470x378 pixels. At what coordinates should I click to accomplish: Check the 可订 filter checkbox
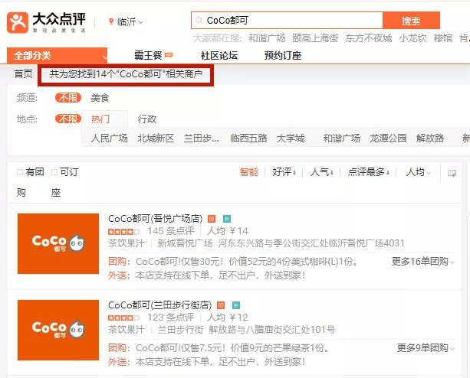pos(54,172)
